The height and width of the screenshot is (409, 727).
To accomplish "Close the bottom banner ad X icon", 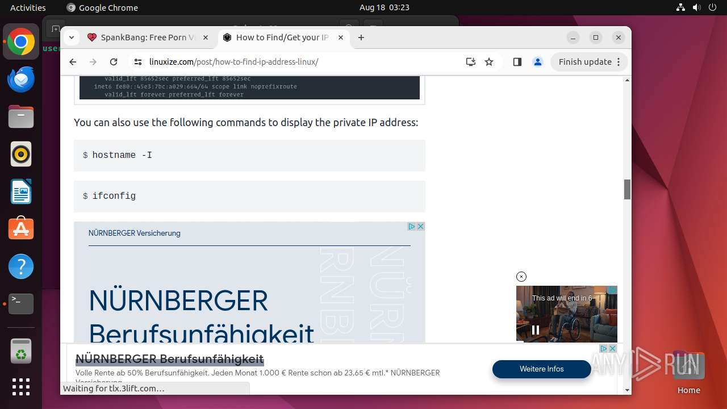I will (x=612, y=349).
